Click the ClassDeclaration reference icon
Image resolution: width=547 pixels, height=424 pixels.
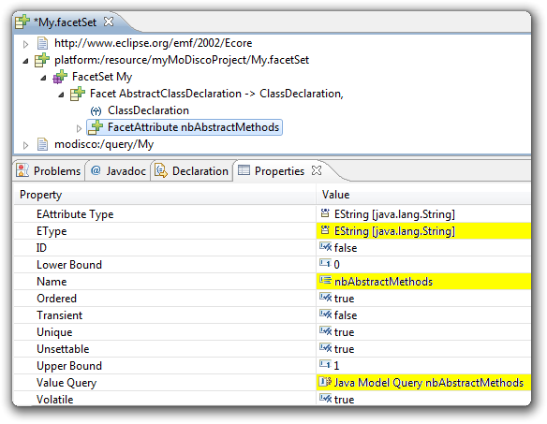(96, 110)
